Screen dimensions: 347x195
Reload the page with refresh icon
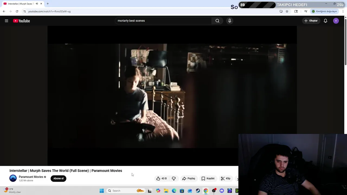click(x=17, y=11)
